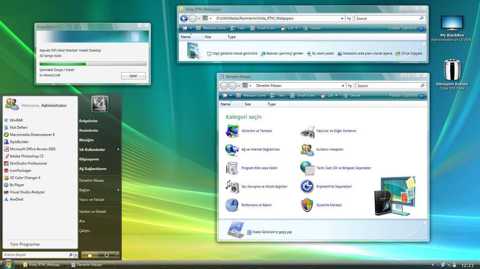Viewport: 480px width, 269px height.
Task: Expand Sık Kullanılanlar submenu arrow
Action: (x=119, y=149)
